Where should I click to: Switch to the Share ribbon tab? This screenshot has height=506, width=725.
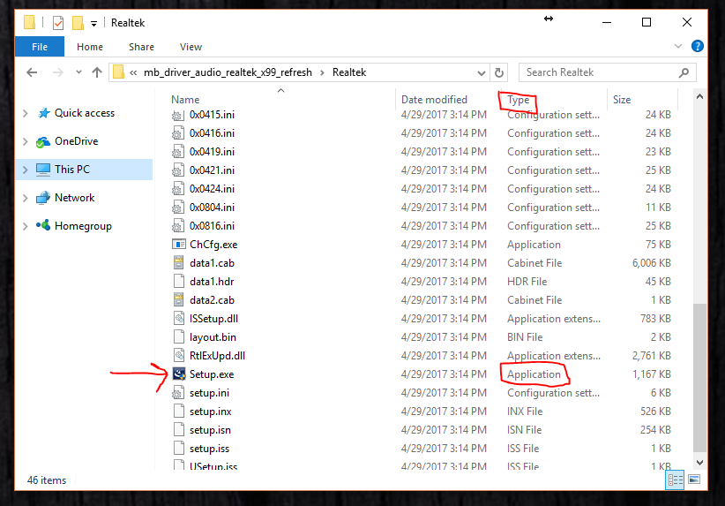coord(141,47)
